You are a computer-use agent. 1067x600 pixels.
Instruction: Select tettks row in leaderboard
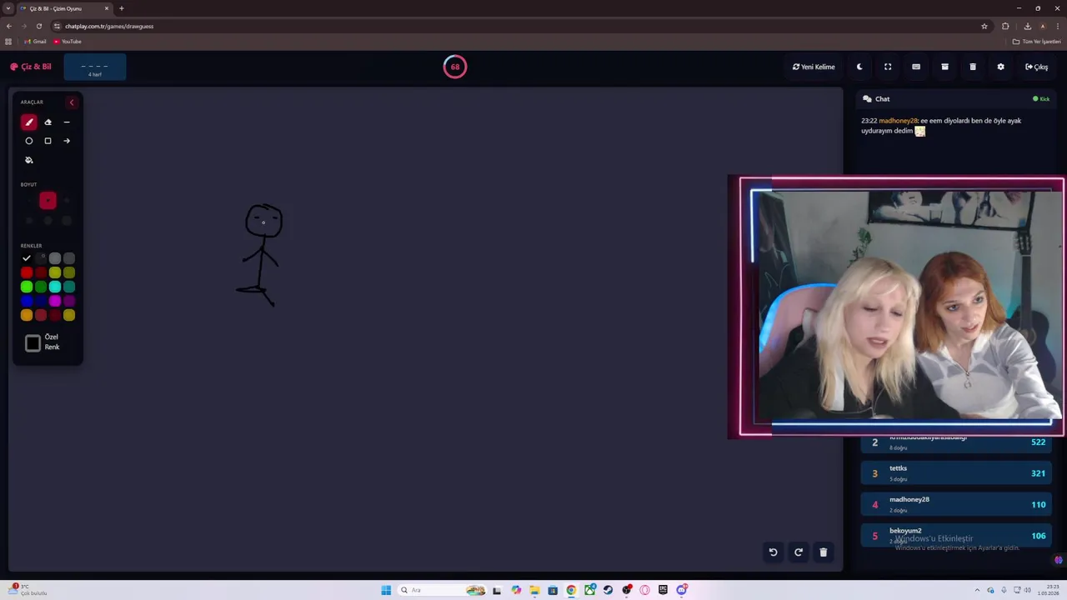956,473
